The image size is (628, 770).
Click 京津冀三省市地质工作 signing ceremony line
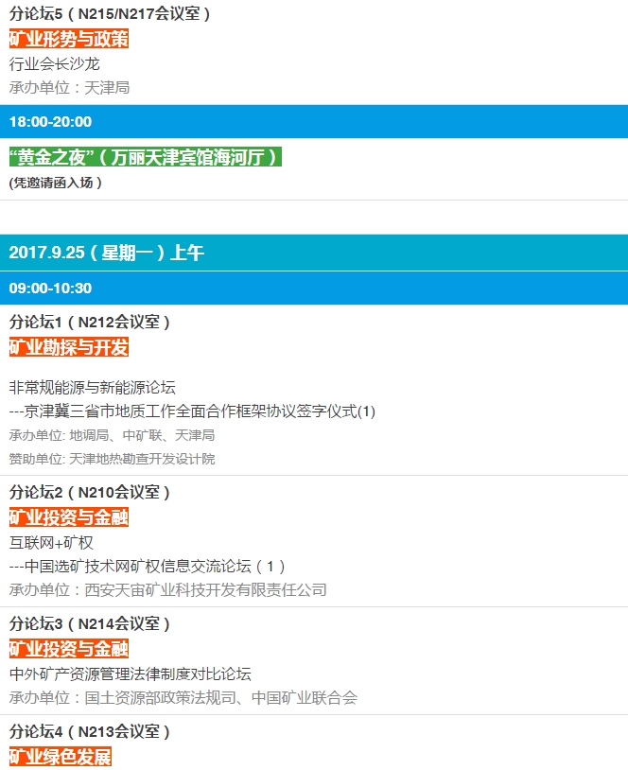point(192,411)
